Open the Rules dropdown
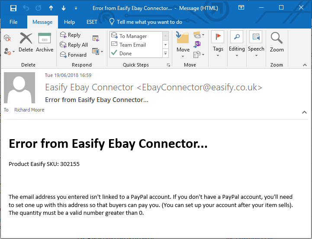Screen dimensions: 312x239 (199, 35)
